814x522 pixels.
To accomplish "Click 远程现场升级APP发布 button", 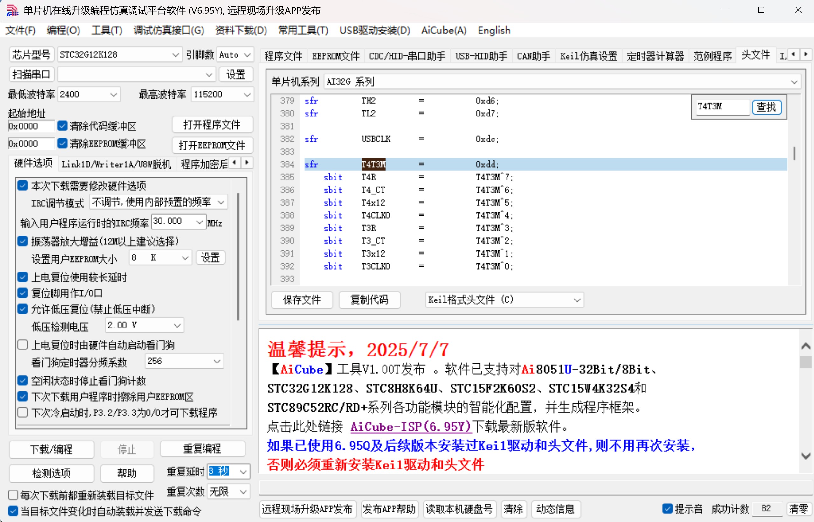I will tap(307, 509).
